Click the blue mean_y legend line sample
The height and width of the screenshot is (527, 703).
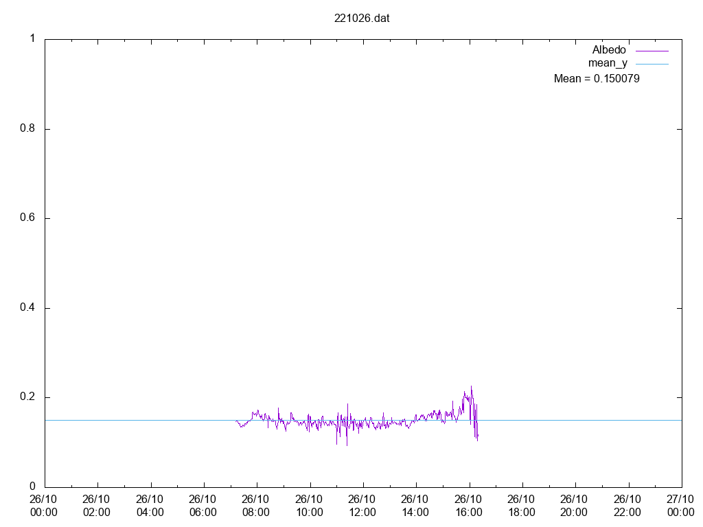(652, 64)
